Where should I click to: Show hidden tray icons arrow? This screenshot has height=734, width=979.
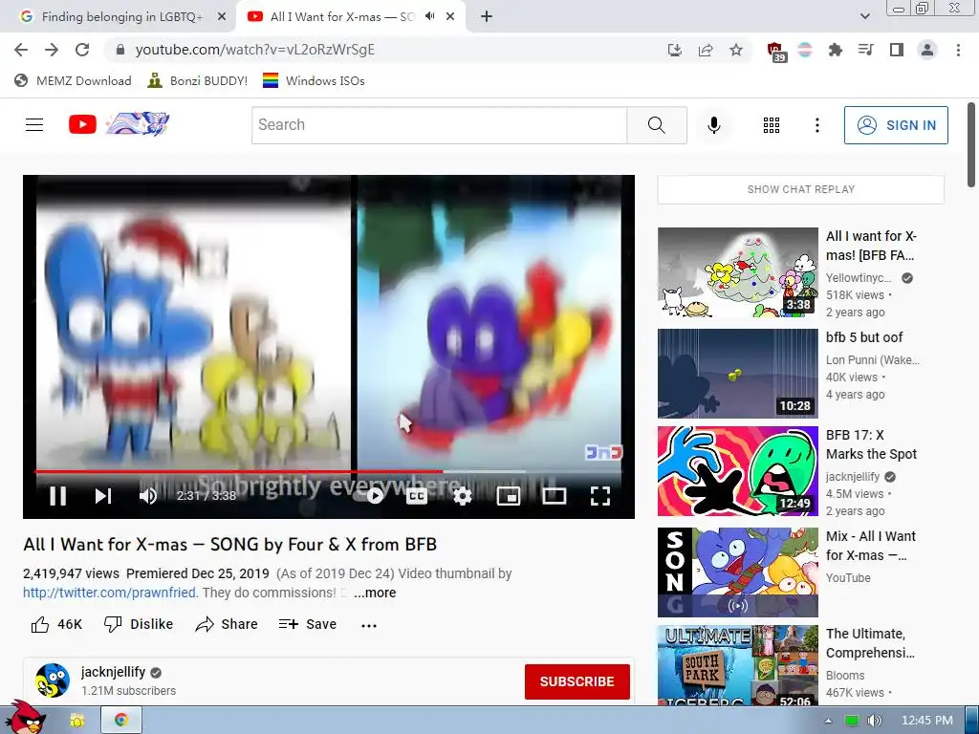click(x=828, y=721)
